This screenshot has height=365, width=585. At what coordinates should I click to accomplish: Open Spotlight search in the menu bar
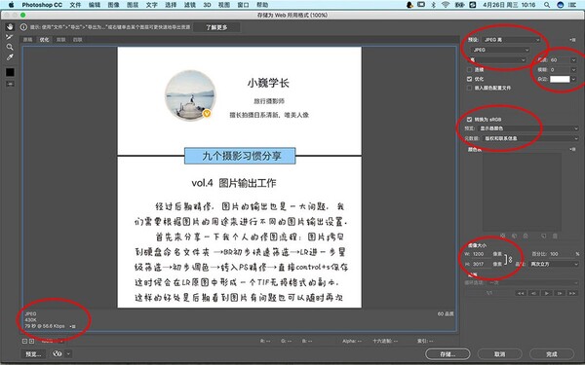click(x=547, y=5)
